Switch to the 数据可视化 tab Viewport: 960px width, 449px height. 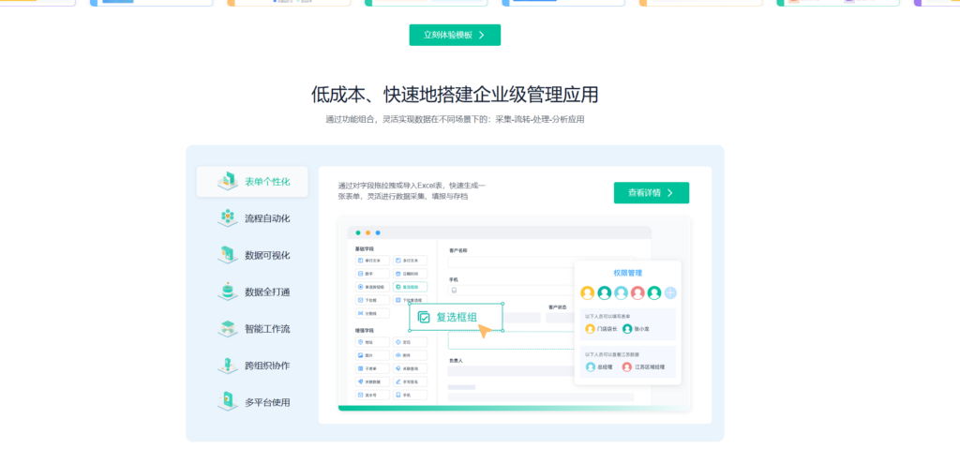point(267,255)
